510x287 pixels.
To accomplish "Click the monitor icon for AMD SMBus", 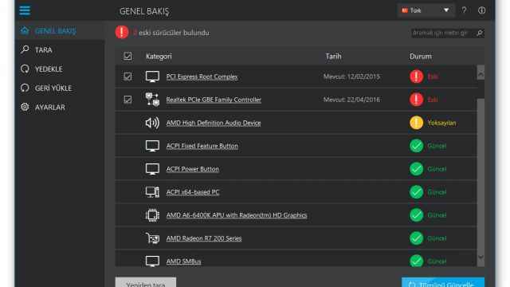I will [152, 261].
